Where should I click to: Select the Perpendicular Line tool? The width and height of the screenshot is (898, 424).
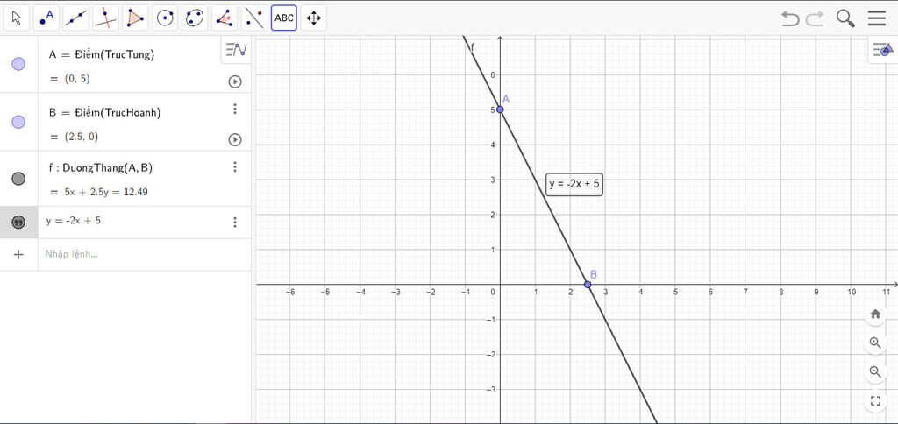pos(106,18)
